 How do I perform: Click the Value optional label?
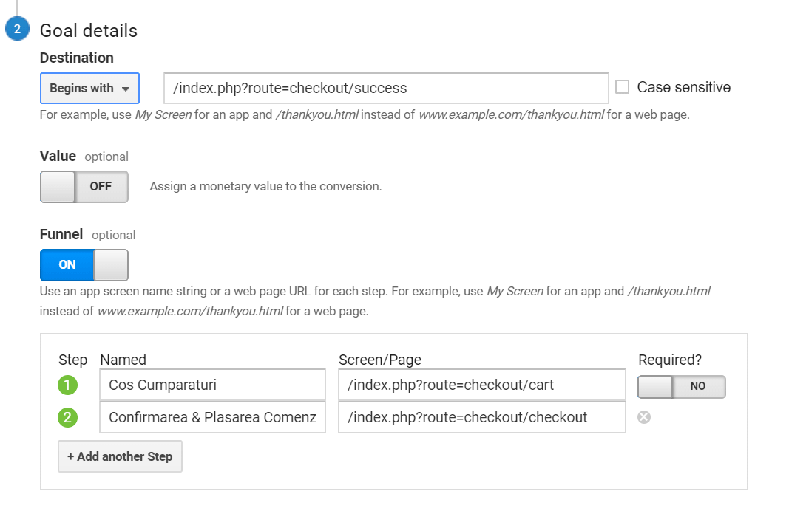pos(84,157)
